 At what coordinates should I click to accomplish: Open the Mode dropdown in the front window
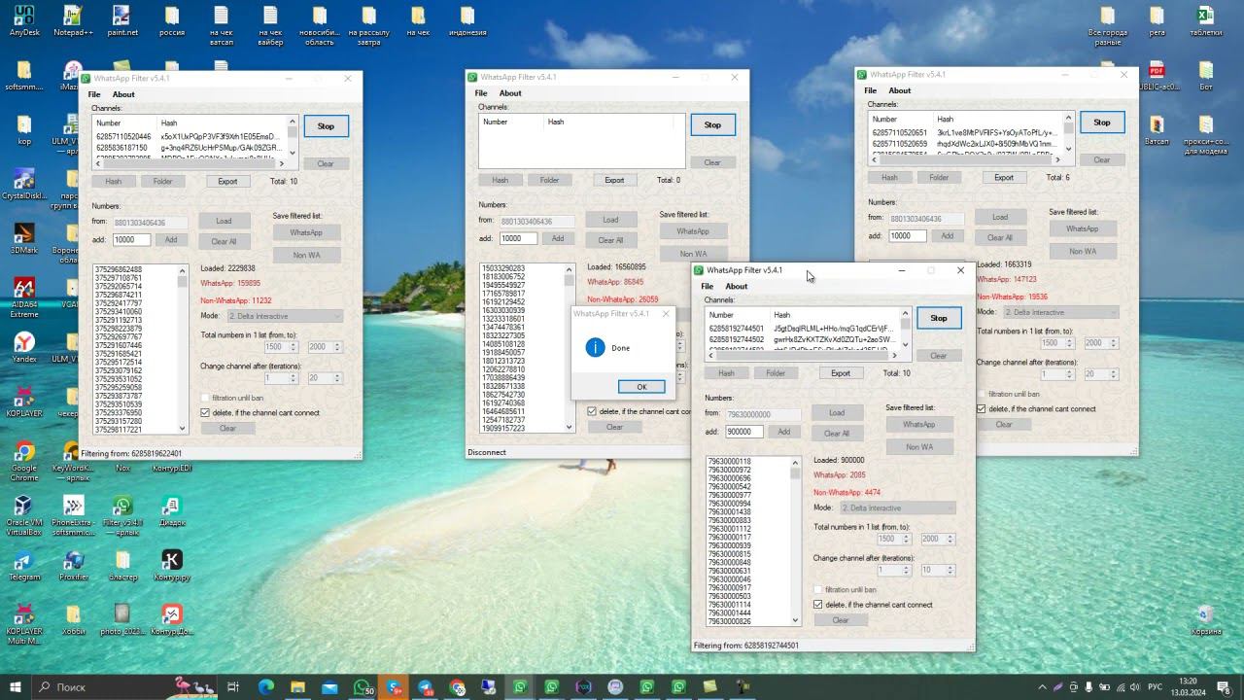pos(897,508)
